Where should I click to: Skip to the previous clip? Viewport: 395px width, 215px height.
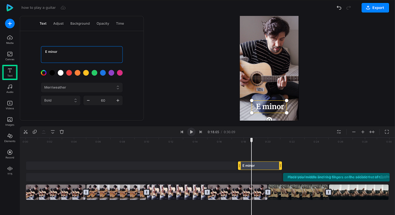182,132
